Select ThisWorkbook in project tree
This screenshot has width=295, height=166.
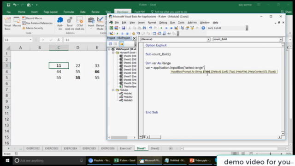(x=128, y=87)
